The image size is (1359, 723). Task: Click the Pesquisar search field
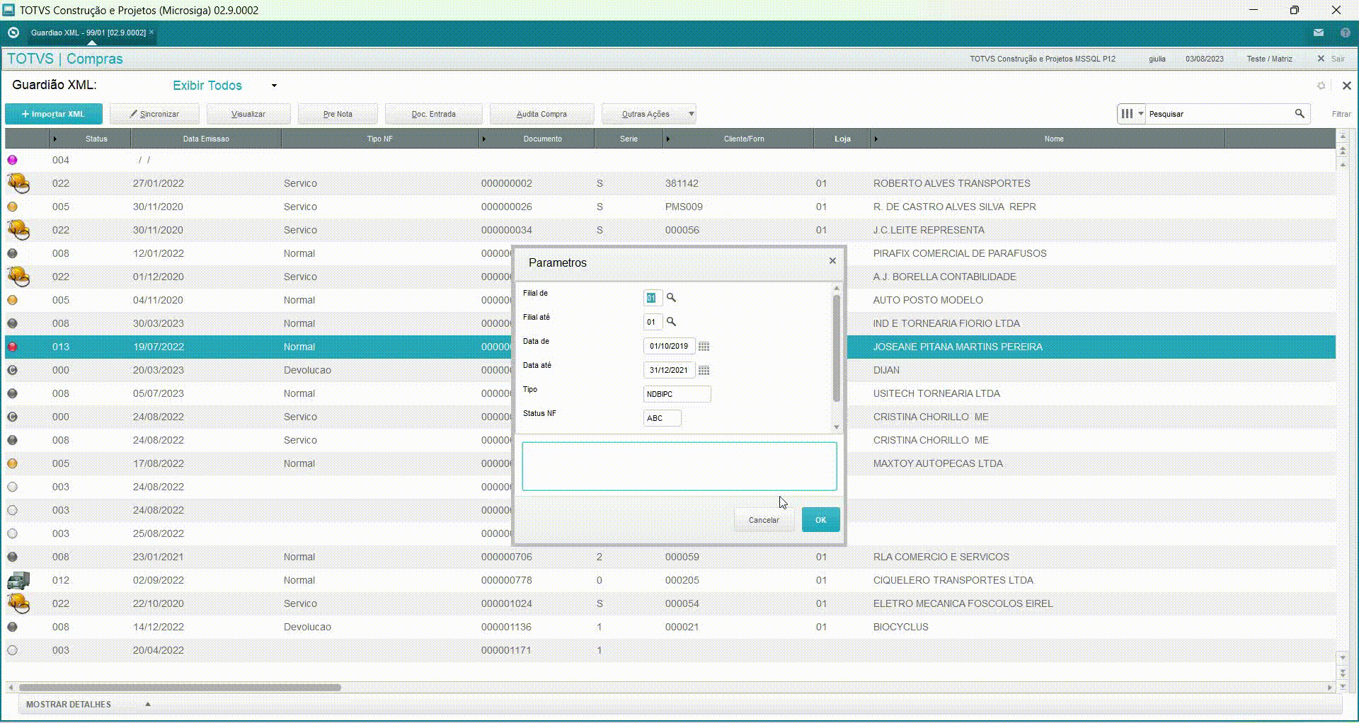coord(1219,114)
